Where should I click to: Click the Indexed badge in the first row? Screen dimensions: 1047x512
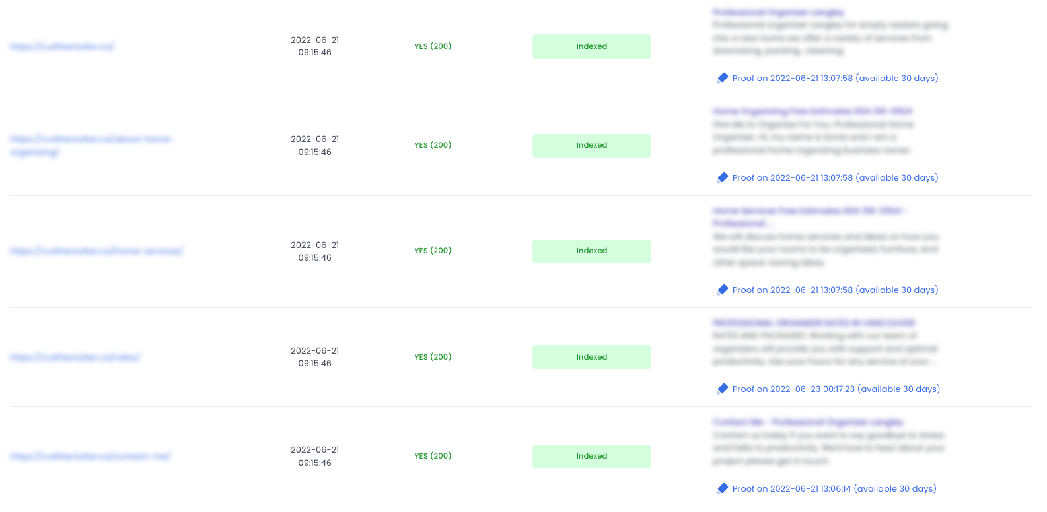[x=592, y=47]
